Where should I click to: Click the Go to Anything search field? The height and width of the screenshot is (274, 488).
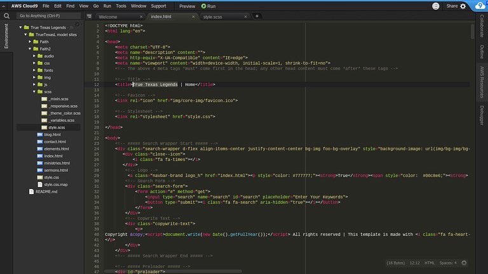click(48, 16)
